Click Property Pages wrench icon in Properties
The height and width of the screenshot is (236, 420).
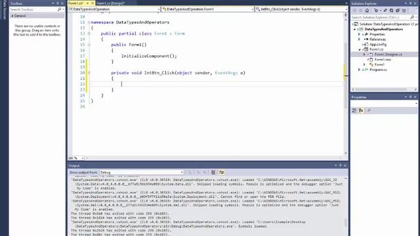tap(369, 111)
